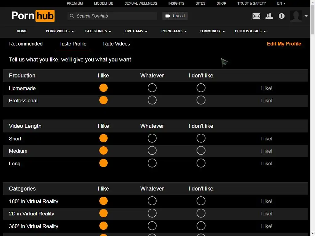Screen dimensions: 315x236
Task: Open the notifications alert icon
Action: point(281,16)
